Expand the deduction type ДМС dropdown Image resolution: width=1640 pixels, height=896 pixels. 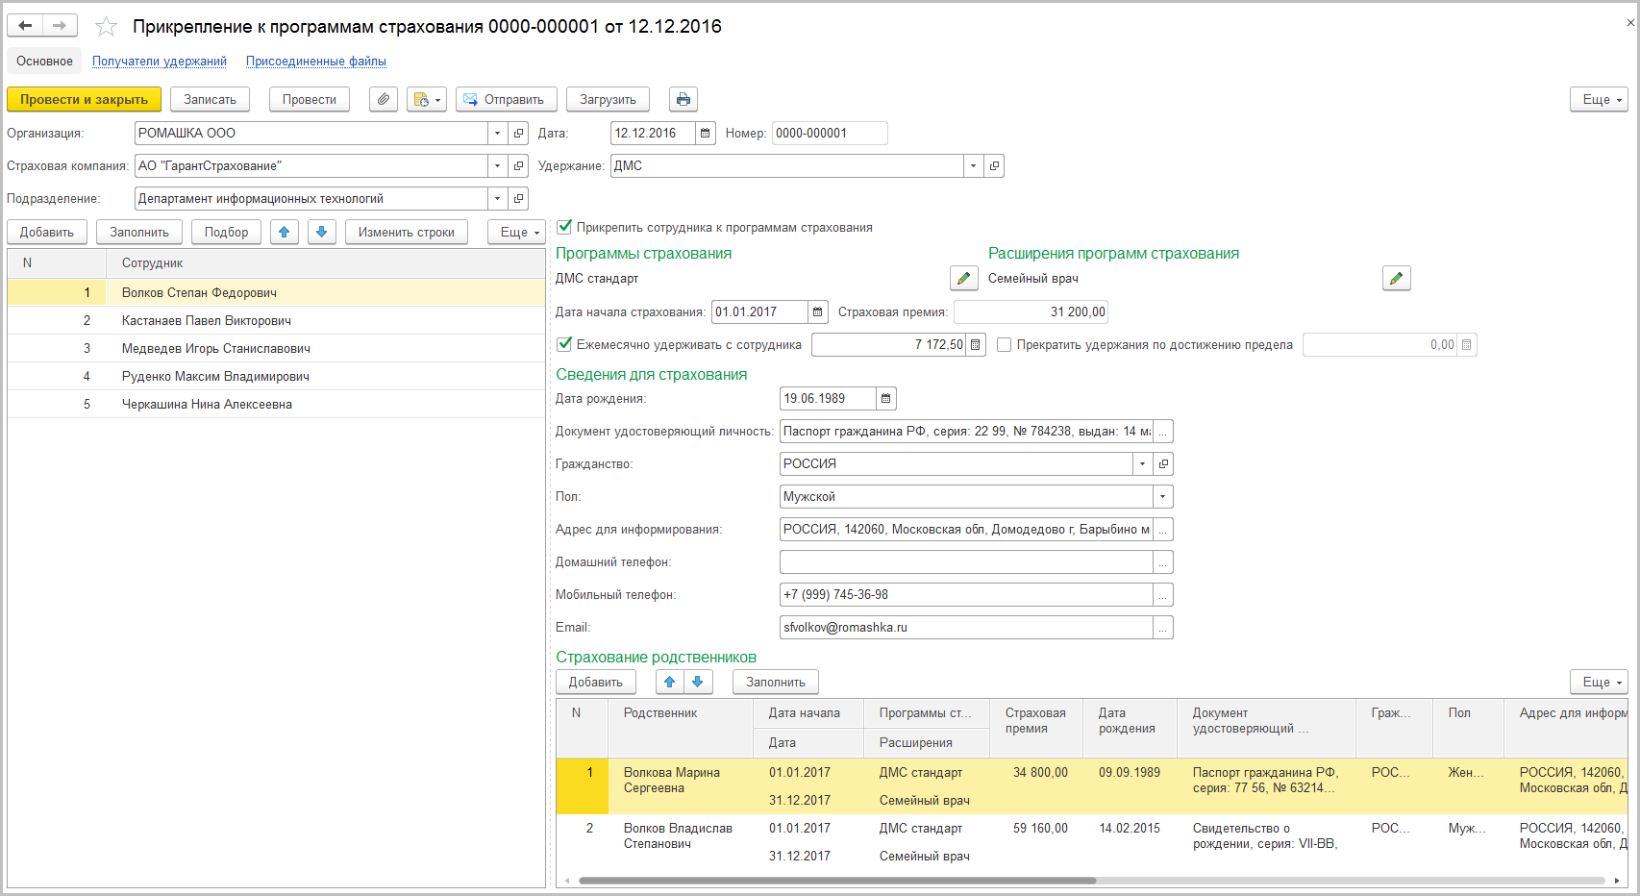click(973, 166)
